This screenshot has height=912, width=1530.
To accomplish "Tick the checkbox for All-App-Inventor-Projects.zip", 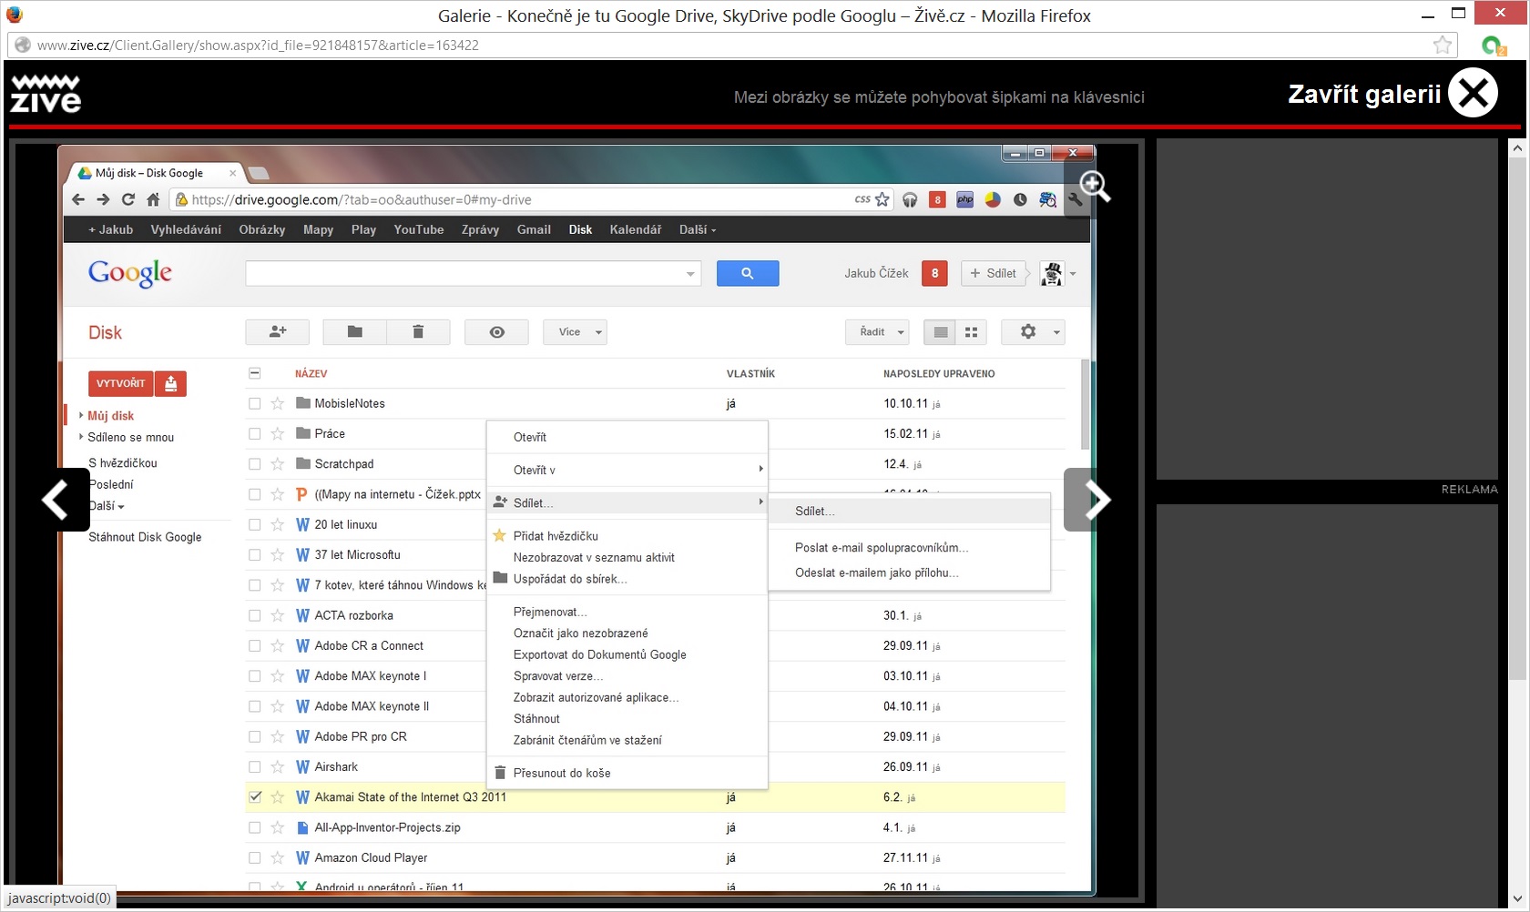I will click(255, 828).
